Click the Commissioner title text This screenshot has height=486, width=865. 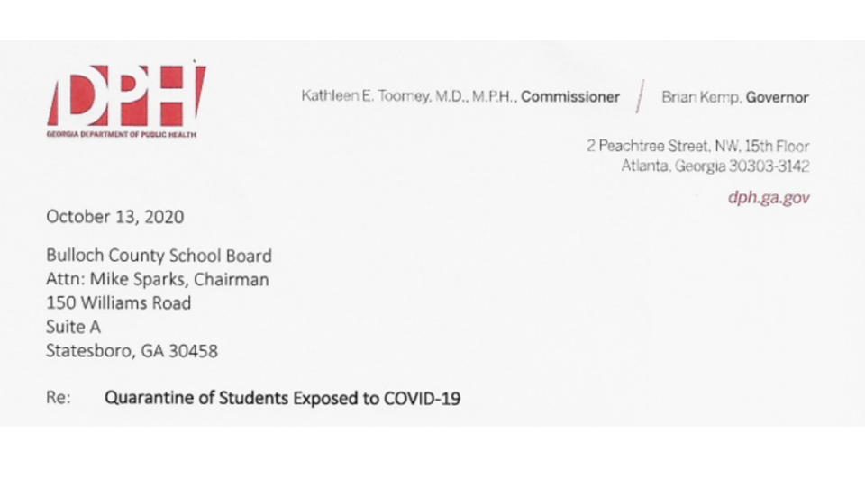(570, 97)
